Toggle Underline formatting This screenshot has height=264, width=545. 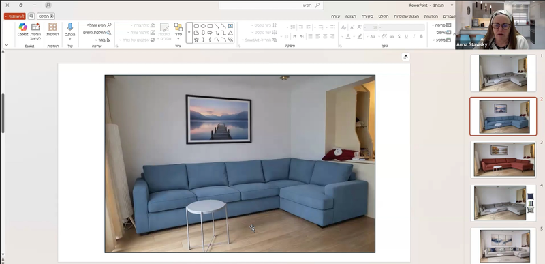[x=406, y=36]
